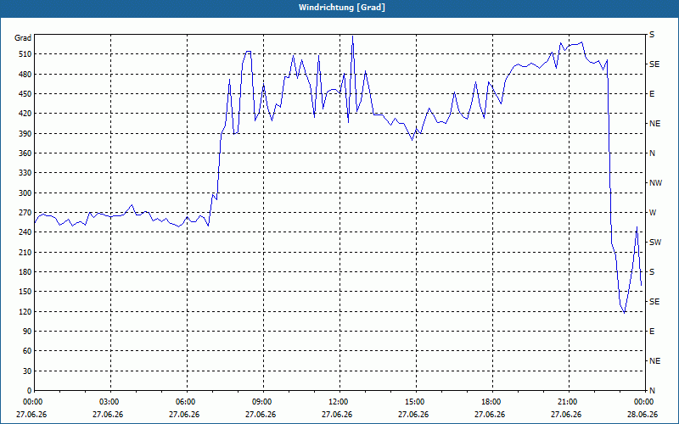This screenshot has width=679, height=424.
Task: Click the 150 label on the left axis
Action: tap(25, 292)
